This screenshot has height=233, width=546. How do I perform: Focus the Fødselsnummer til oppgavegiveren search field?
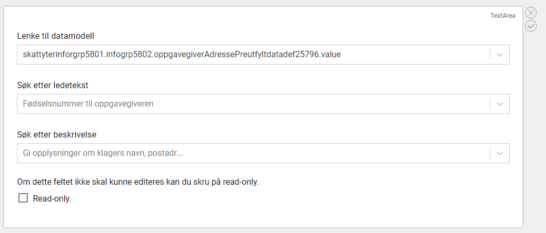(x=253, y=104)
